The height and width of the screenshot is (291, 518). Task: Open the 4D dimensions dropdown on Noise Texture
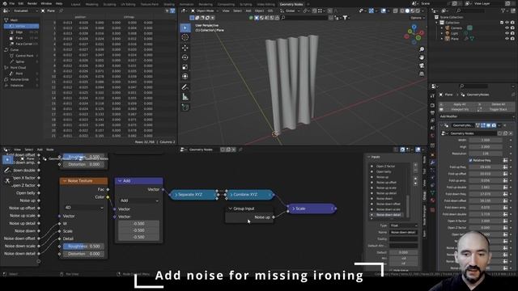tap(83, 208)
